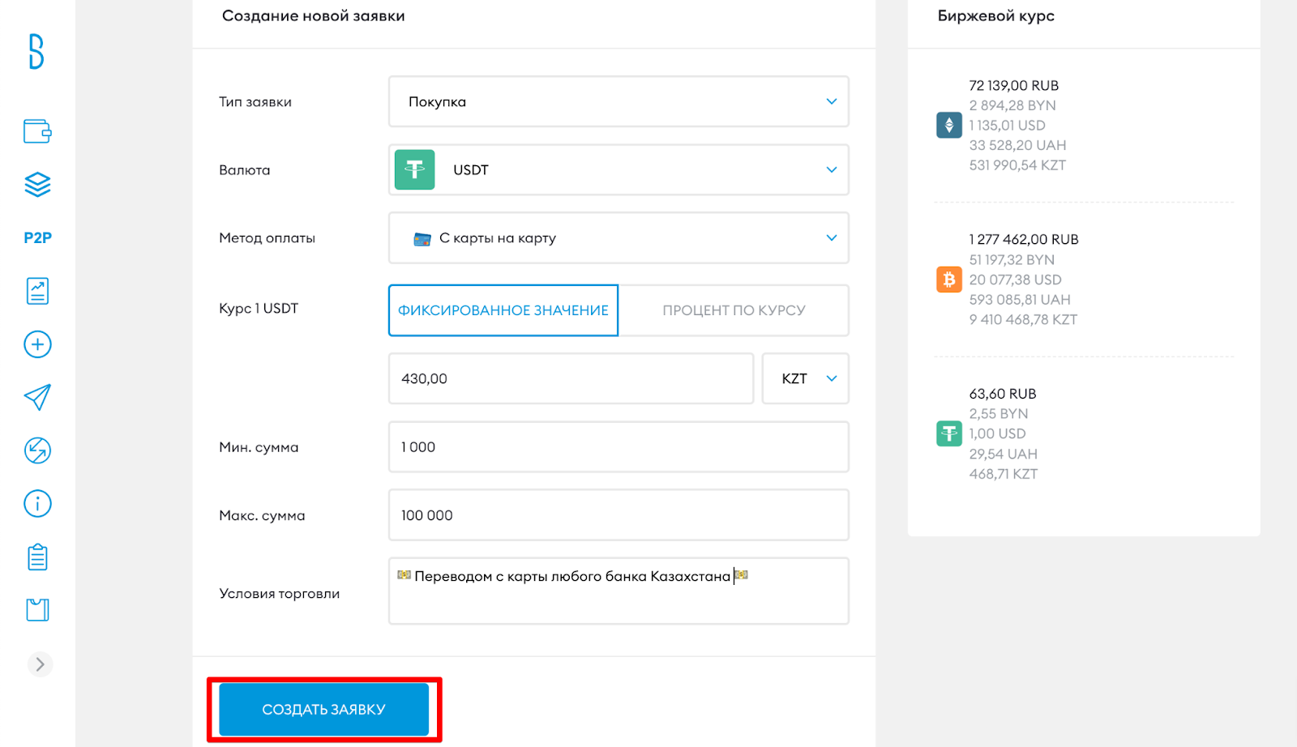Click the plus circle sidebar icon
Image resolution: width=1297 pixels, height=747 pixels.
click(37, 344)
